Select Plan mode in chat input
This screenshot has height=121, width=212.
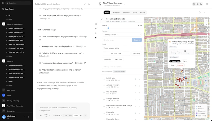tap(70, 116)
